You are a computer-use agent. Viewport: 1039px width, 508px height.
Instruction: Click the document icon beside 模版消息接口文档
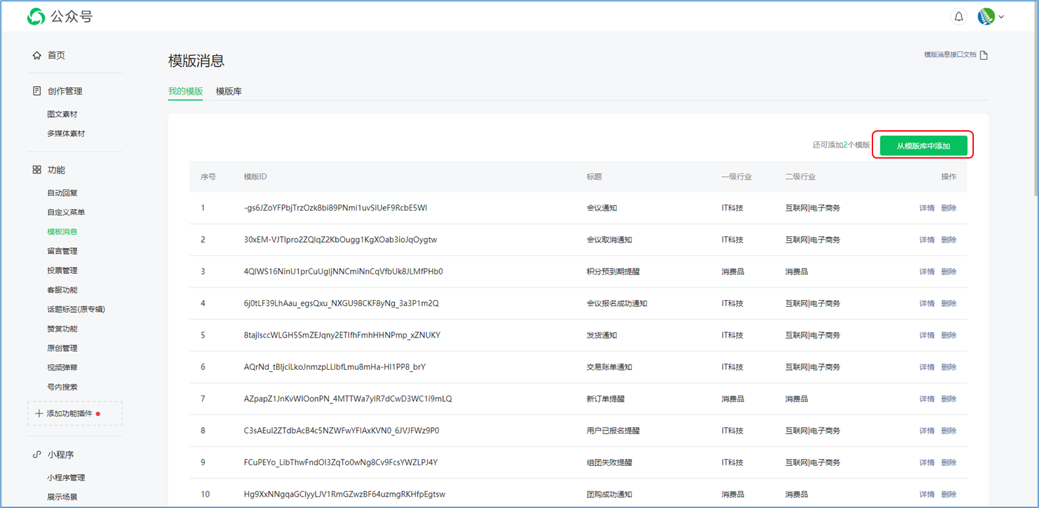click(984, 55)
